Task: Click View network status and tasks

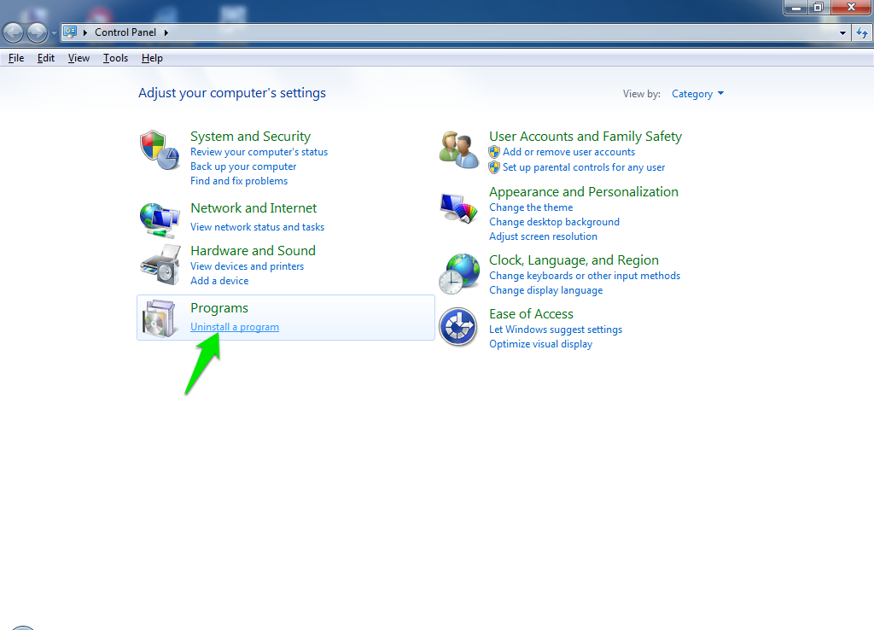Action: pos(257,227)
